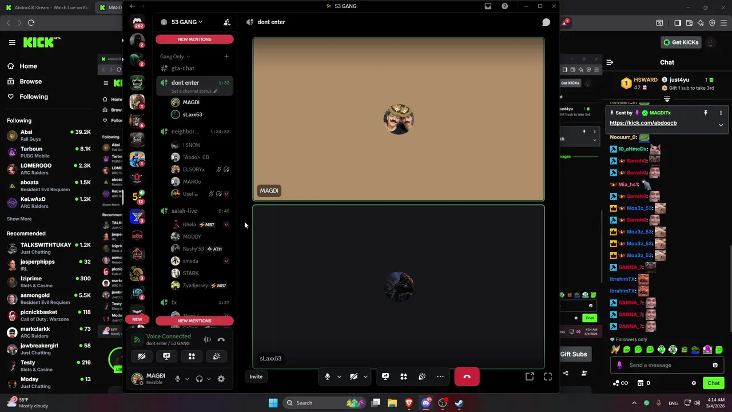
Task: Open activities in voice panel
Action: [x=192, y=356]
